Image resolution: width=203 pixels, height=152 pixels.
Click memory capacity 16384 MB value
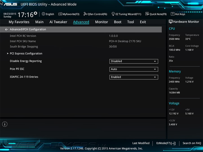[175, 93]
